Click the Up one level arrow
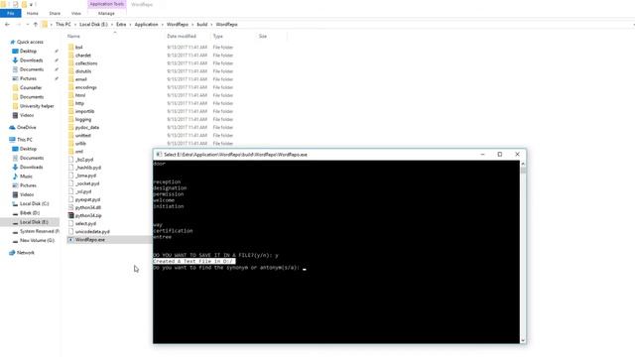The height and width of the screenshot is (357, 635). 36,24
